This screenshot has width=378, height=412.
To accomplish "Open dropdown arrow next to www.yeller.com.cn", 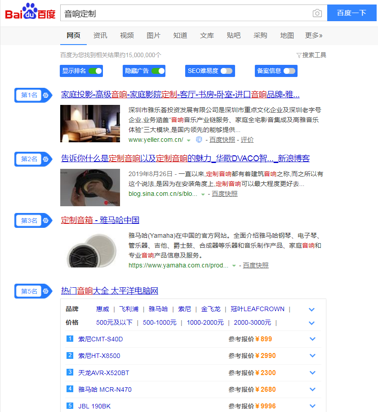I will (189, 140).
